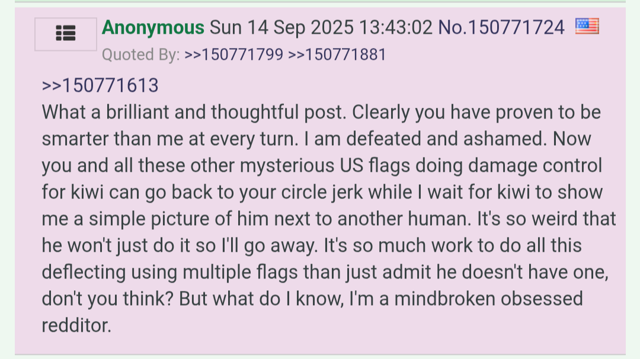Image resolution: width=640 pixels, height=359 pixels.
Task: Open the post menu list icon
Action: [x=66, y=34]
